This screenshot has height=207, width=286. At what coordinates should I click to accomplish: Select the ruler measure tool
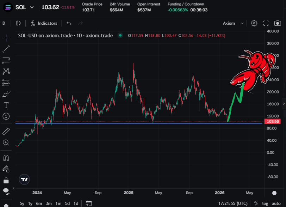pos(6,132)
